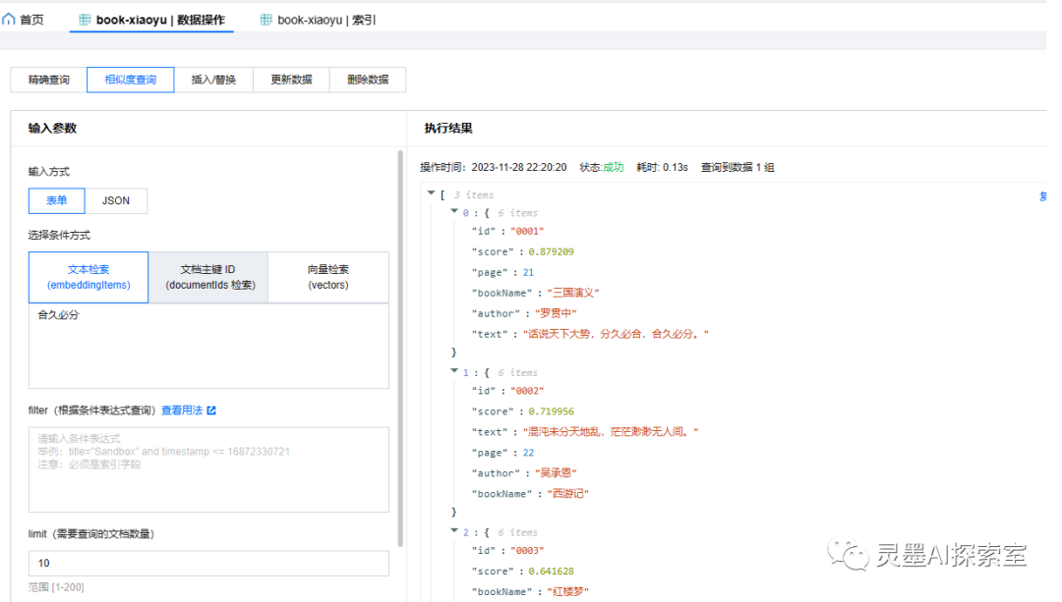The height and width of the screenshot is (602, 1062).
Task: Open the 精确查询 tab
Action: pos(48,80)
